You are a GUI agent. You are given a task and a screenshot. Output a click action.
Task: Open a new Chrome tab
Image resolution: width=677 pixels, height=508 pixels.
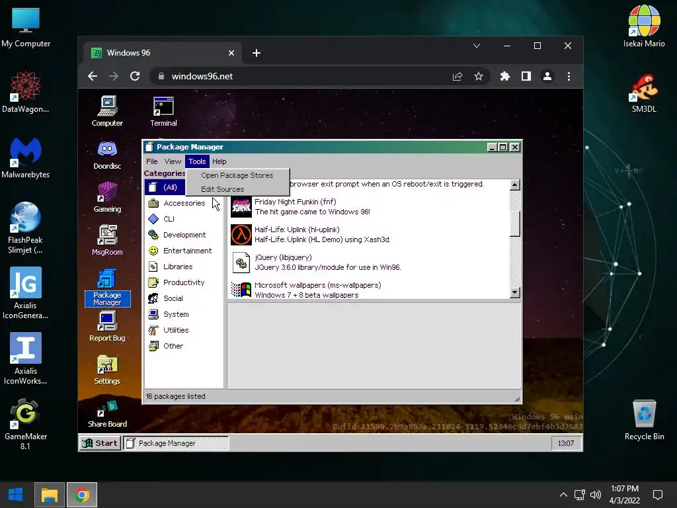pyautogui.click(x=256, y=53)
